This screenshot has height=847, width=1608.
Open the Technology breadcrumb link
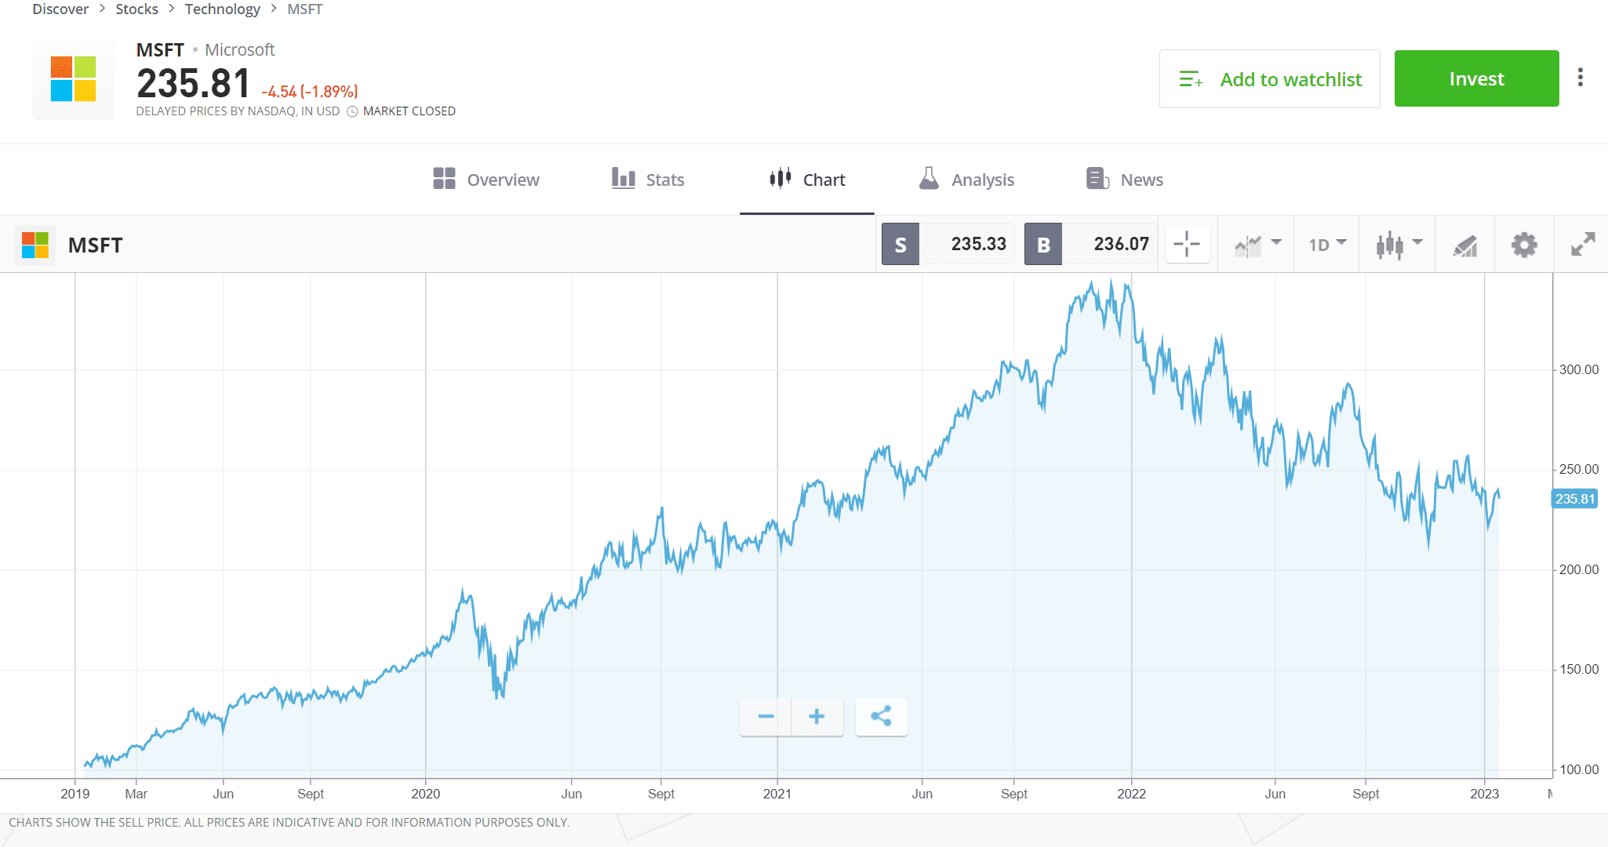click(223, 9)
